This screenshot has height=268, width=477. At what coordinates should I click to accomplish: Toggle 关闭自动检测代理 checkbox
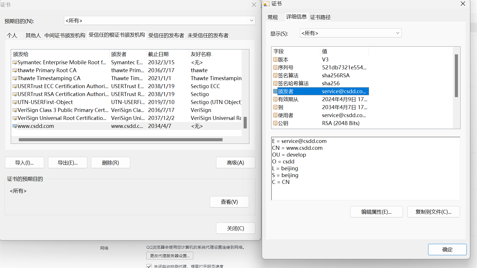pos(149,266)
